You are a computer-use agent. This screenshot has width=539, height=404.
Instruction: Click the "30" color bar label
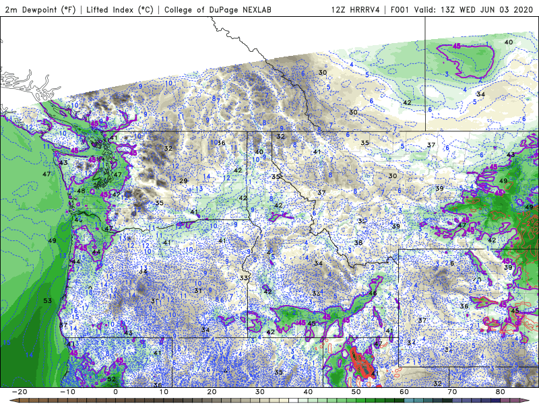(x=260, y=392)
